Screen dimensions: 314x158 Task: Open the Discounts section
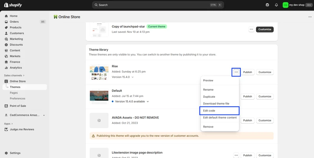point(16,45)
